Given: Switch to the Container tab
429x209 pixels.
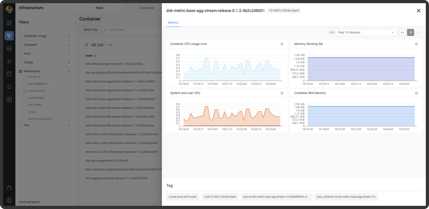Looking at the screenshot, I should pyautogui.click(x=147, y=8).
